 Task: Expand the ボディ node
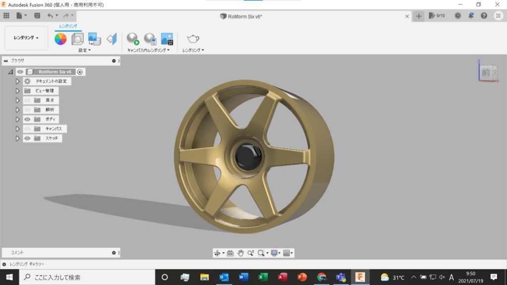point(17,119)
